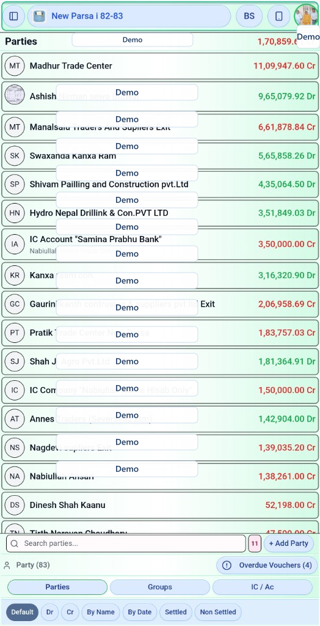
Task: Open the user profile photo avatar
Action: (306, 16)
